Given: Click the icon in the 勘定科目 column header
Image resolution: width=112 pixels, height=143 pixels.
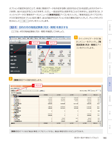Looking at the screenshot, I should (12, 95).
